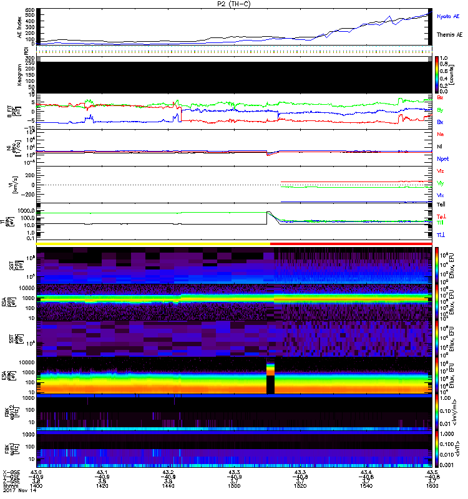
Task: Click the X-GSE value 43.5
Action: click(432, 472)
